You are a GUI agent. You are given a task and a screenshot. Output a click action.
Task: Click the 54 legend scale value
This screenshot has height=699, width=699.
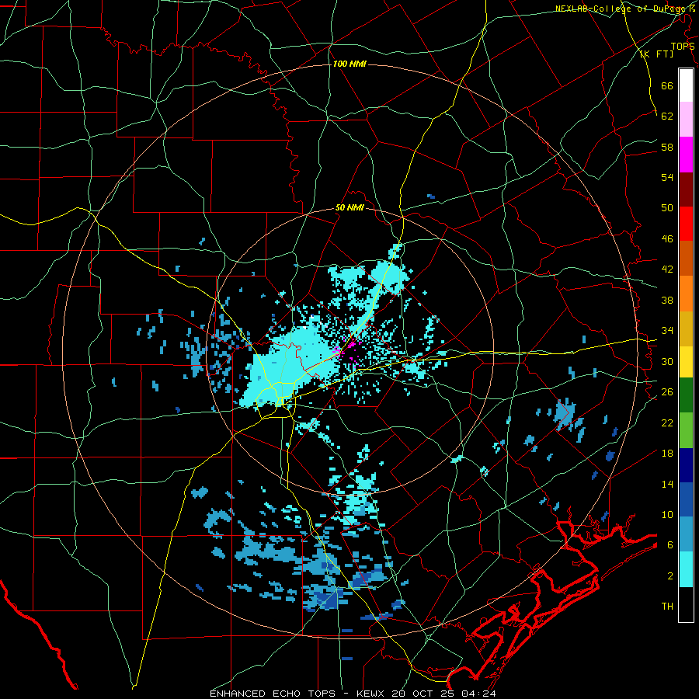[x=667, y=177]
